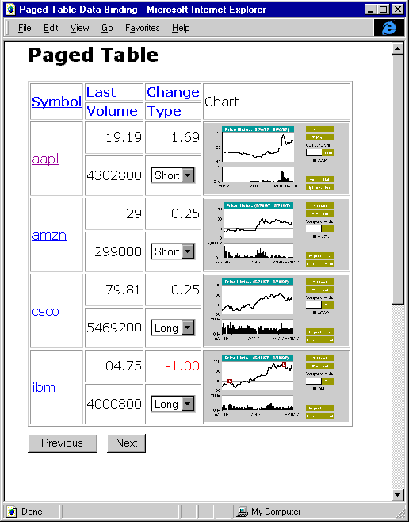Click the vertical scrollbar down arrow
Viewport: 409px width, 522px height.
[x=397, y=494]
